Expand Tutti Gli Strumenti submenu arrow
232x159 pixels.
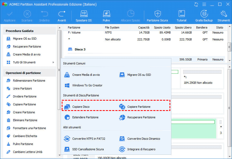coord(53,62)
